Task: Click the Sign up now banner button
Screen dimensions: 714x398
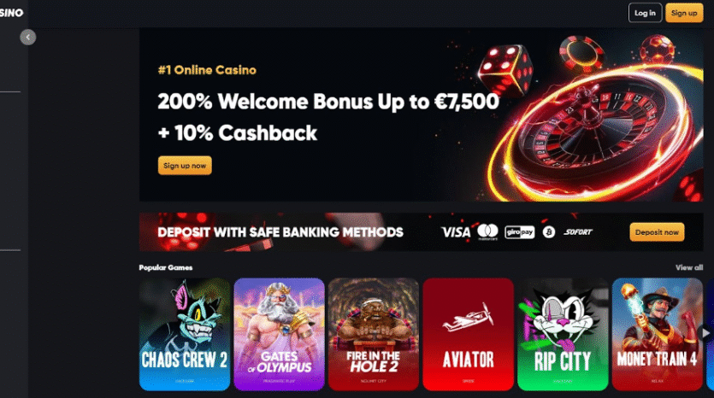Action: coord(185,166)
